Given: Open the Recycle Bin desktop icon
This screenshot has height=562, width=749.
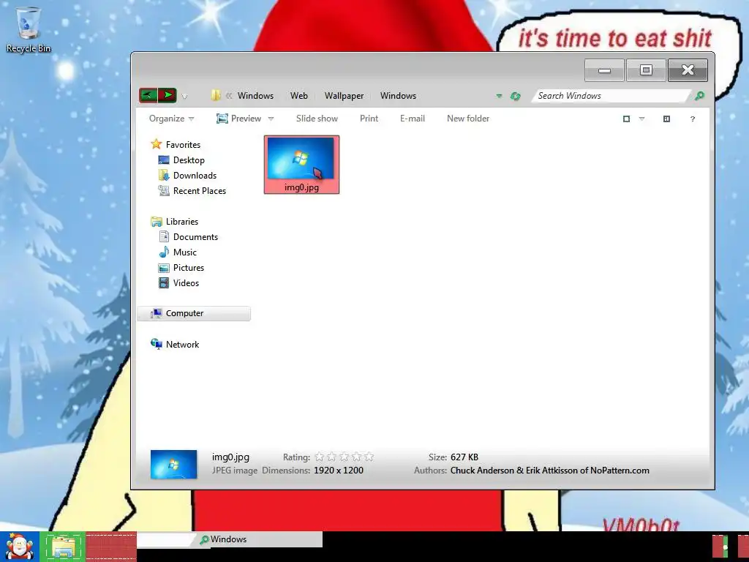Looking at the screenshot, I should 28,29.
